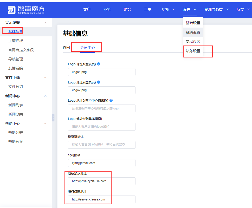252x208 pixels.
Task: Collapse the sidebar using the left arrow handle
Action: (x=53, y=118)
